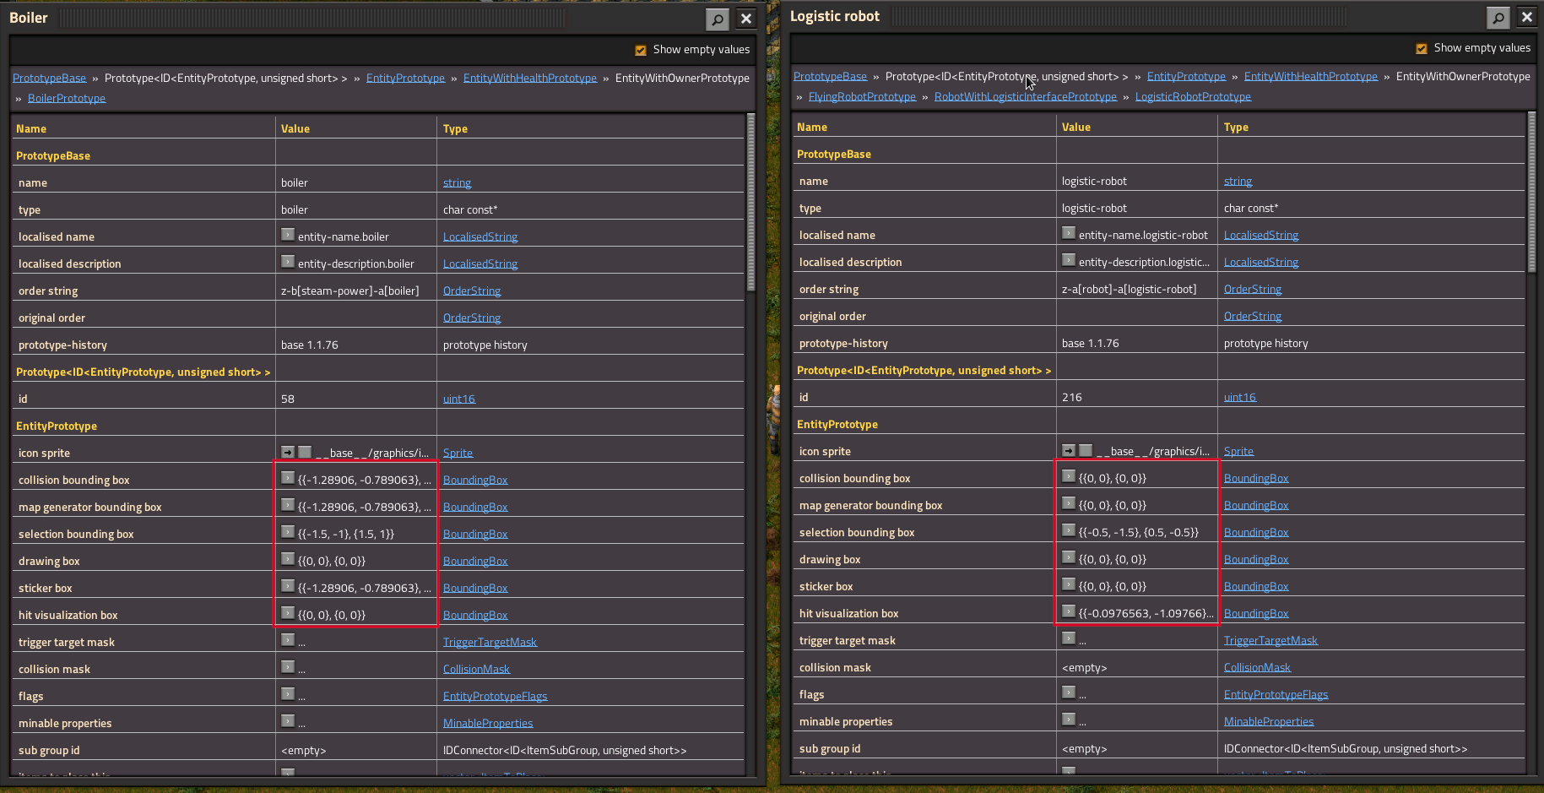Select boiler order string value z-b[steam-power]-a[boiler]
The image size is (1544, 793).
coord(349,291)
